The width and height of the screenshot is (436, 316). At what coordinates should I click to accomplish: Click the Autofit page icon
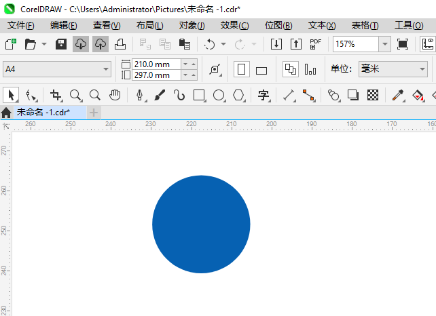coord(215,69)
